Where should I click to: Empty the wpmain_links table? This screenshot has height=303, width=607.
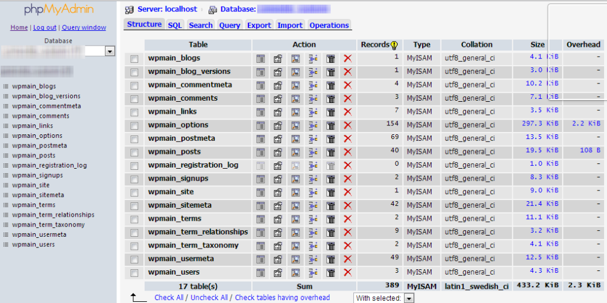pyautogui.click(x=331, y=112)
